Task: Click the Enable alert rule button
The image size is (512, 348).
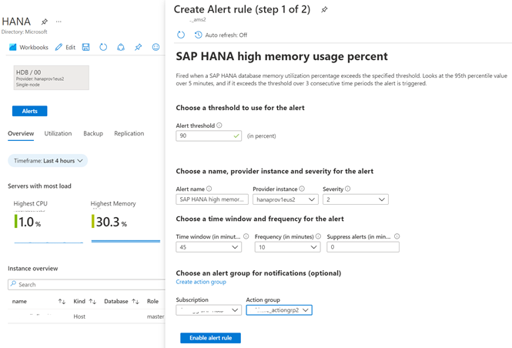Action: [210, 338]
